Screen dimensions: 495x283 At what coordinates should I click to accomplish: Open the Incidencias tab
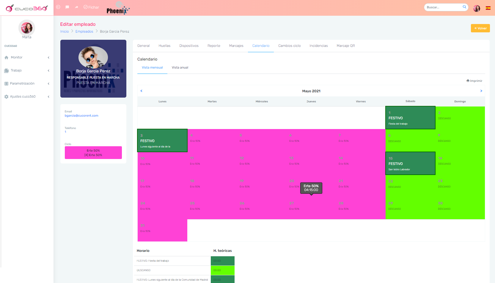click(x=318, y=46)
